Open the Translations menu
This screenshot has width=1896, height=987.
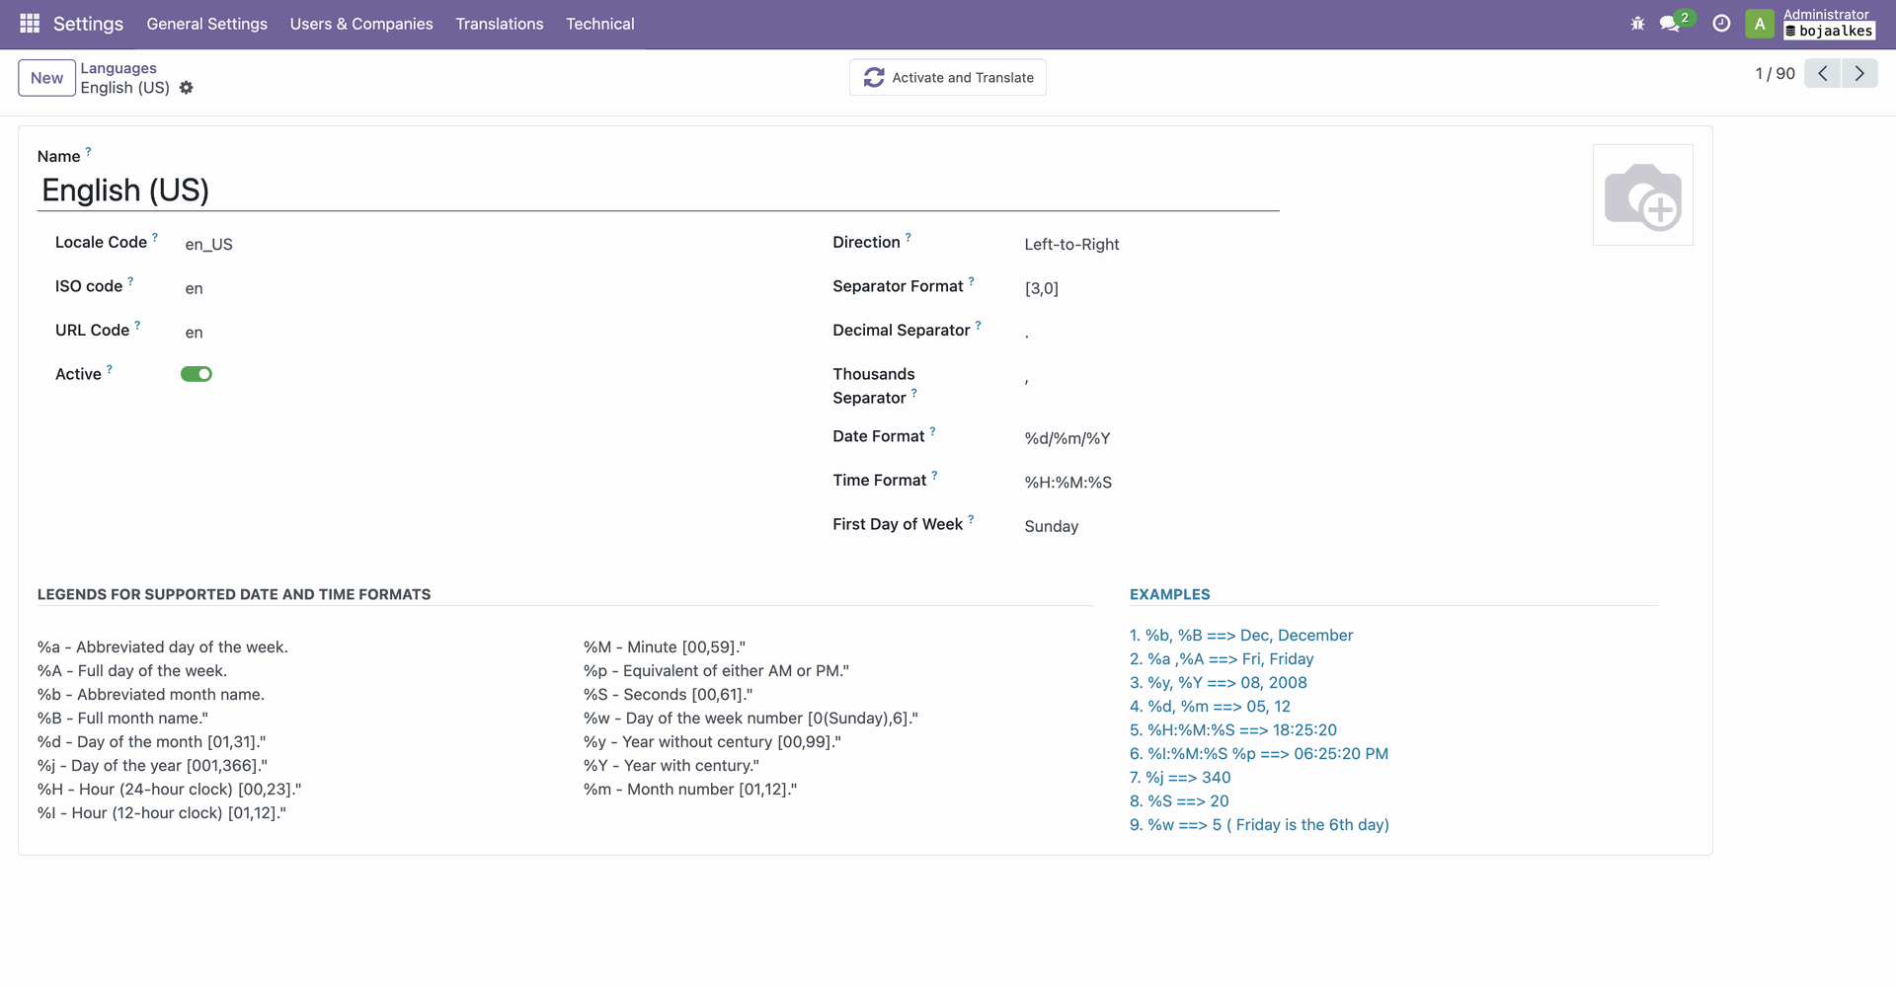(x=500, y=24)
